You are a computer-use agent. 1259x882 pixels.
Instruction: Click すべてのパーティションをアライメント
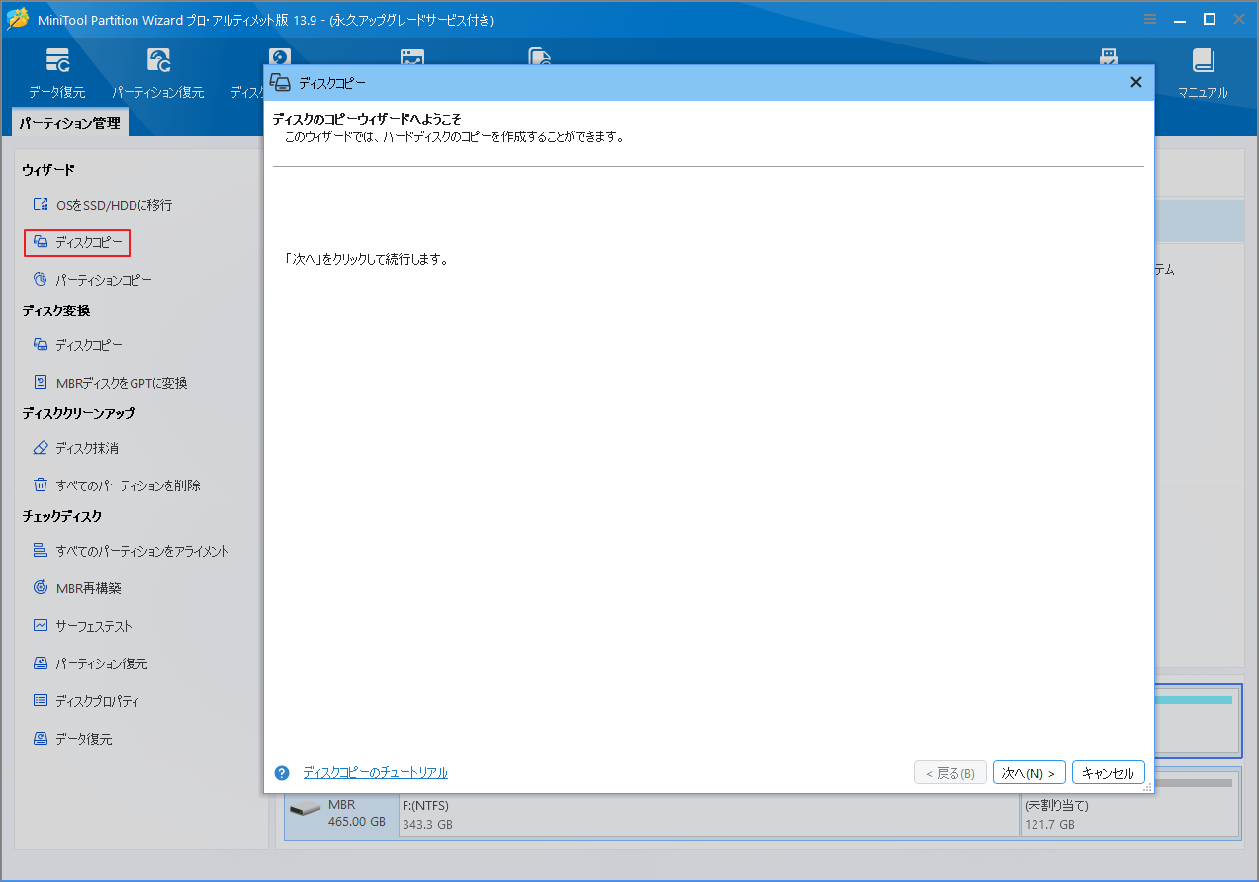(x=131, y=551)
